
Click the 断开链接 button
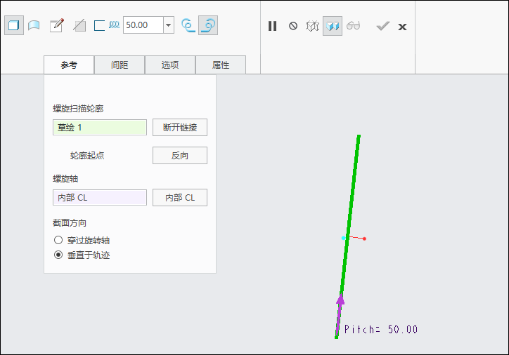[x=180, y=127]
